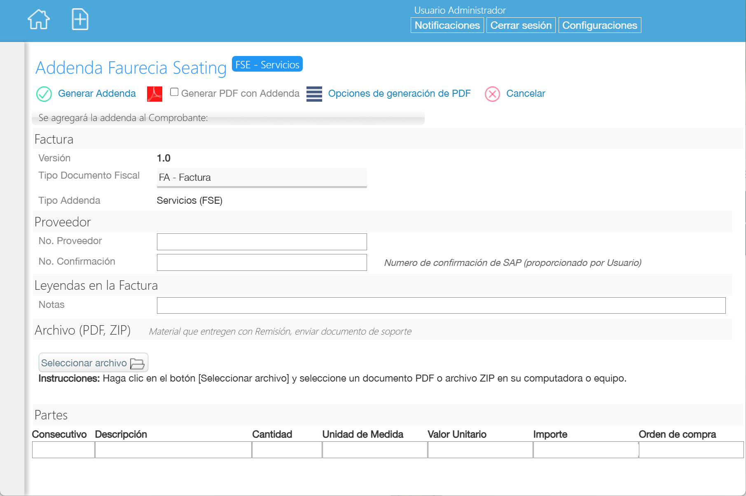Screen dimensions: 746x496
Task: Click the Addenda Faurecia Seating title
Action: 131,68
